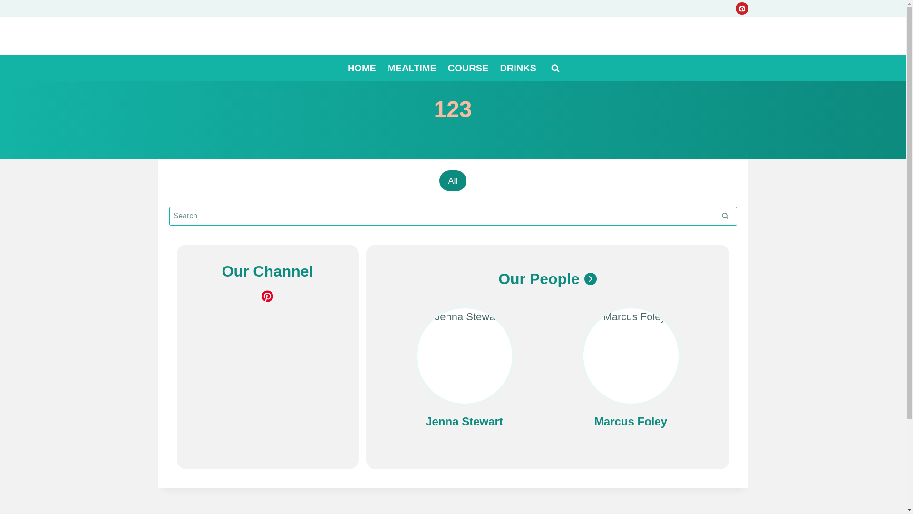The height and width of the screenshot is (514, 913).
Task: Go to the HOME menu item
Action: [x=362, y=68]
